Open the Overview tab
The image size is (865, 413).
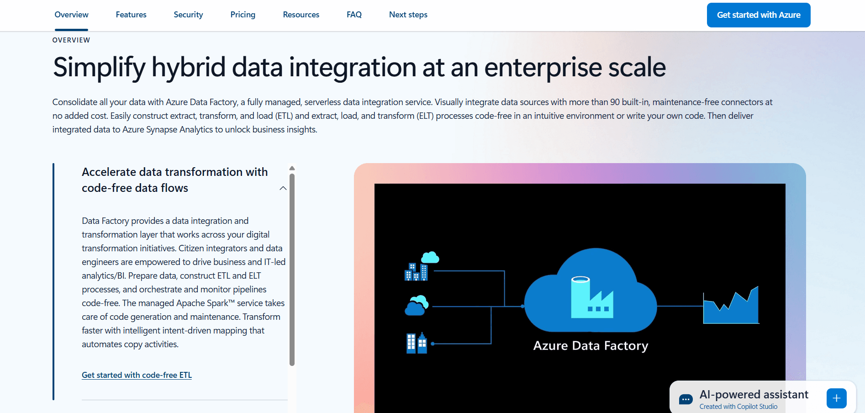coord(71,15)
